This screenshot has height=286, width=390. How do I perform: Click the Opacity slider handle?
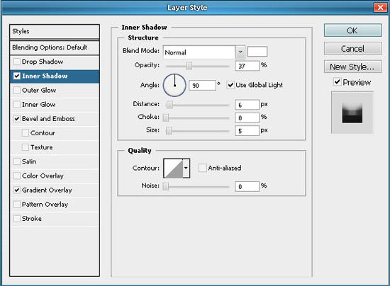(189, 66)
